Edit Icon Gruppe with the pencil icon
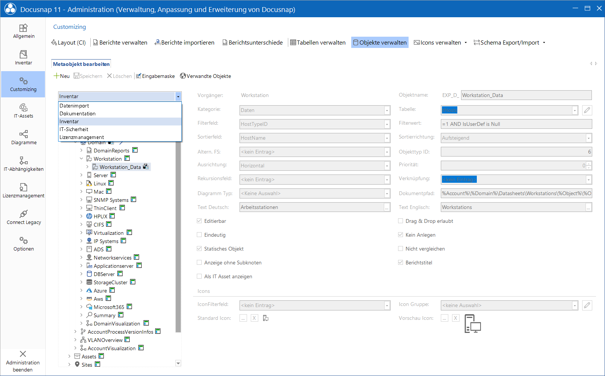The width and height of the screenshot is (605, 376). click(x=587, y=305)
